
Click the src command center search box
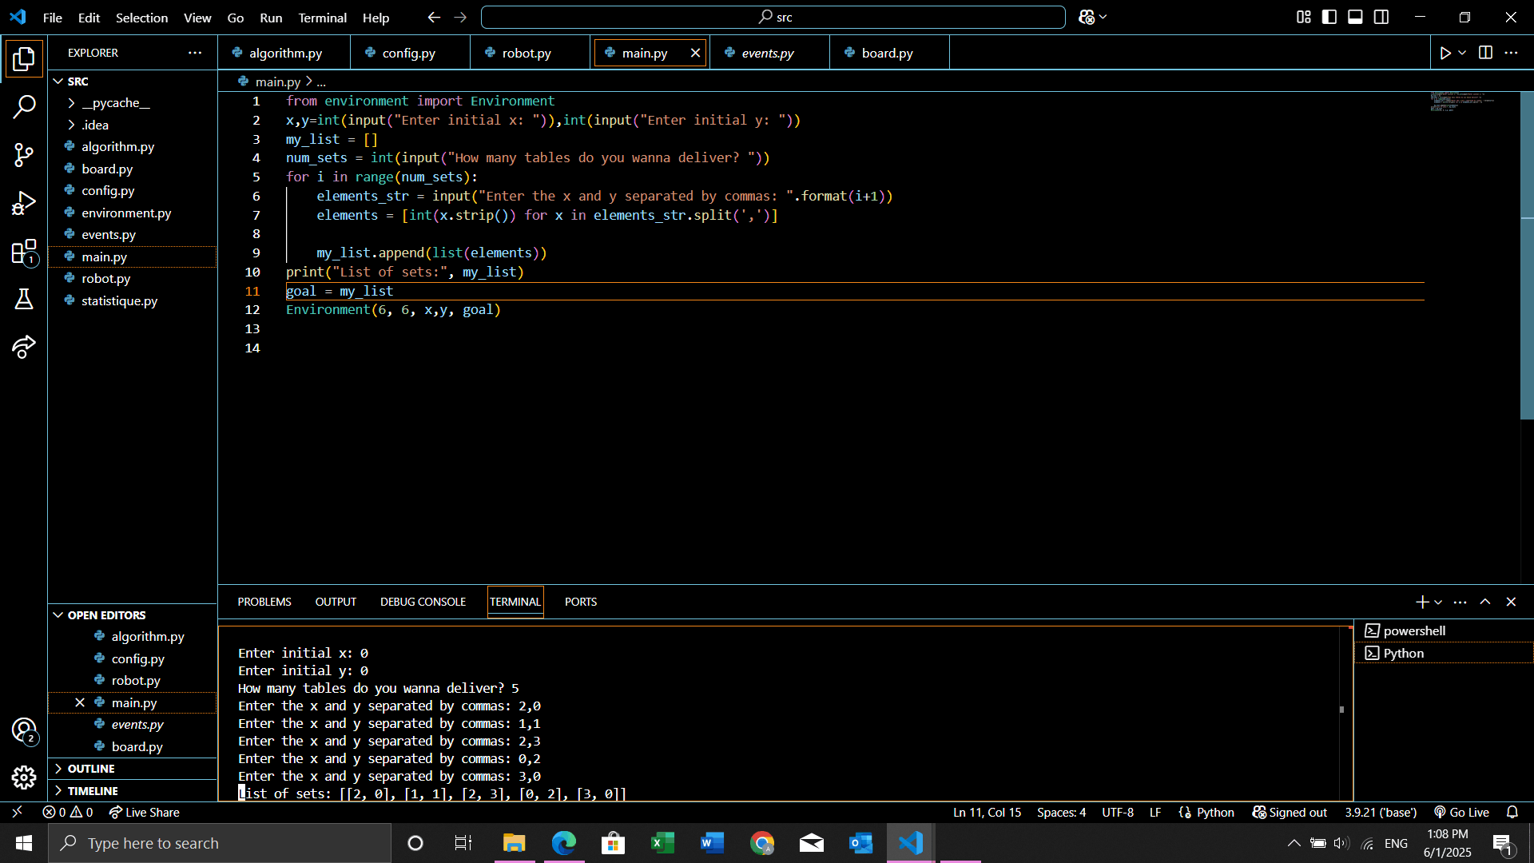(773, 17)
